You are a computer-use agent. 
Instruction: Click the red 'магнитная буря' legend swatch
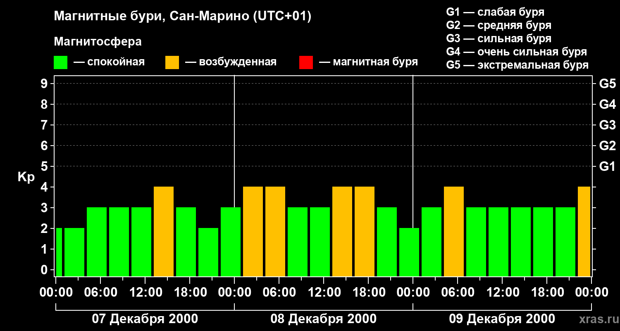tap(306, 62)
